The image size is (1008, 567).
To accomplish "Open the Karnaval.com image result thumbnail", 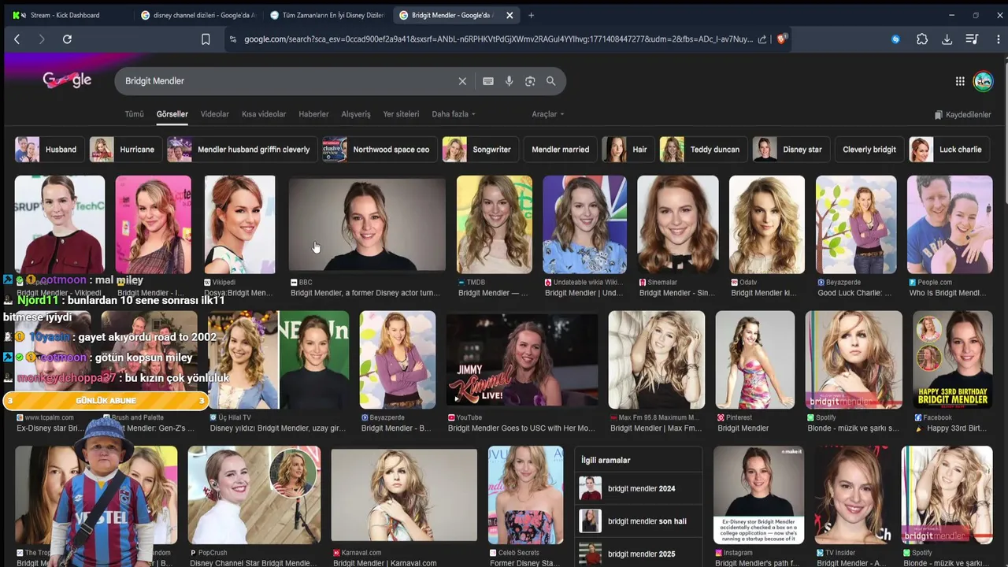I will (x=404, y=495).
